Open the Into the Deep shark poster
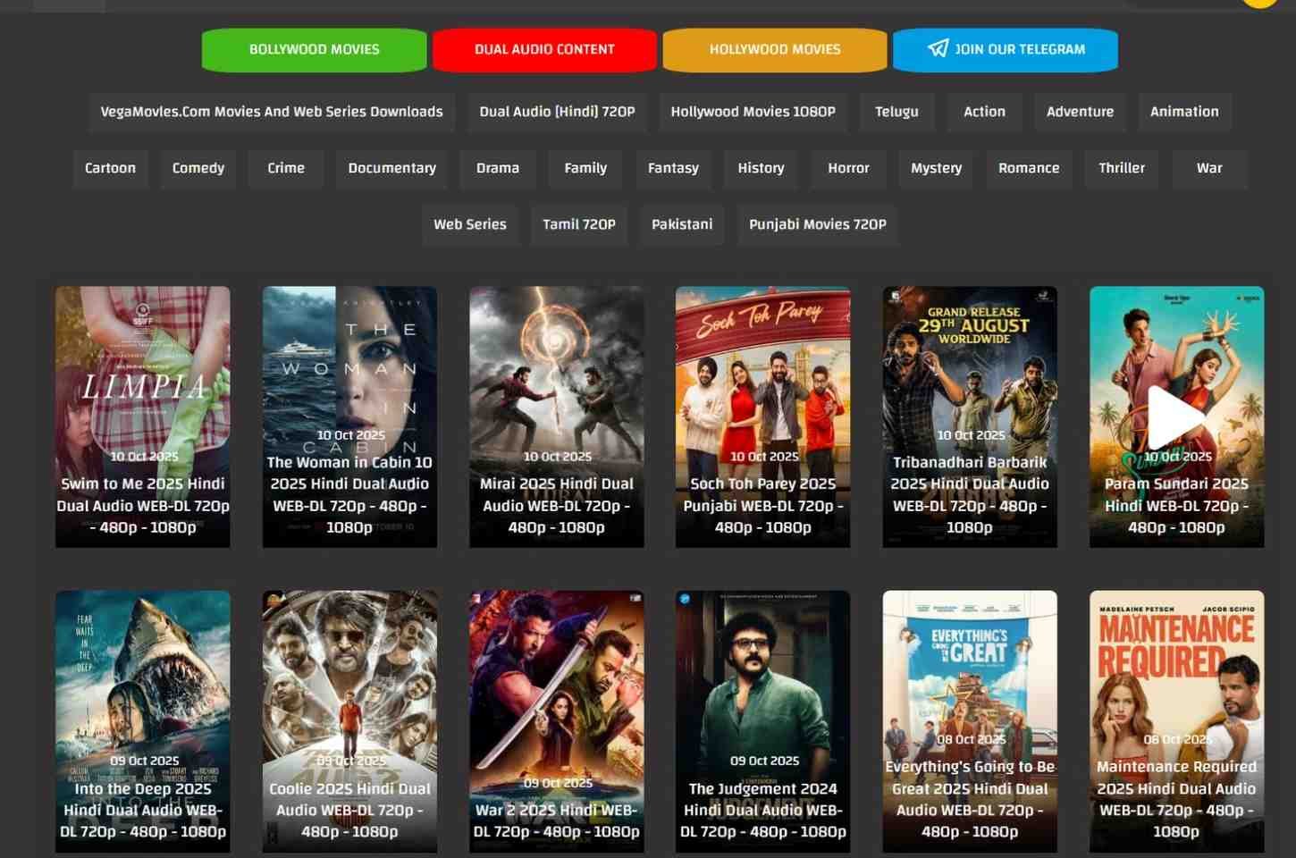 (x=143, y=679)
